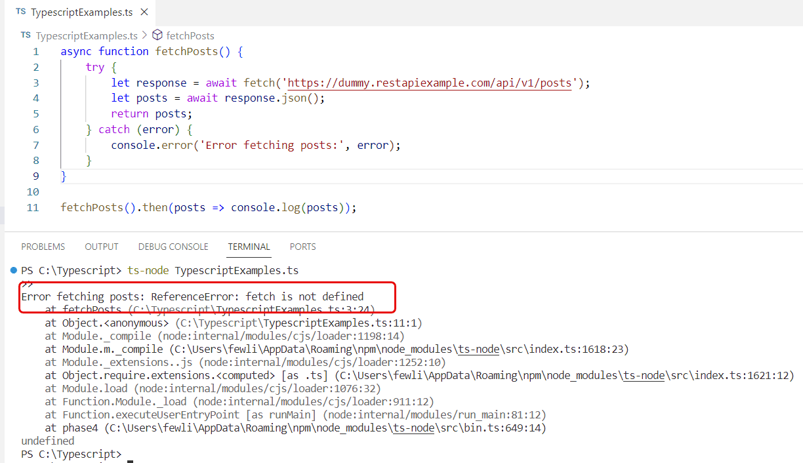The image size is (803, 463).
Task: Click the TS file icon in tab
Action: (x=21, y=12)
